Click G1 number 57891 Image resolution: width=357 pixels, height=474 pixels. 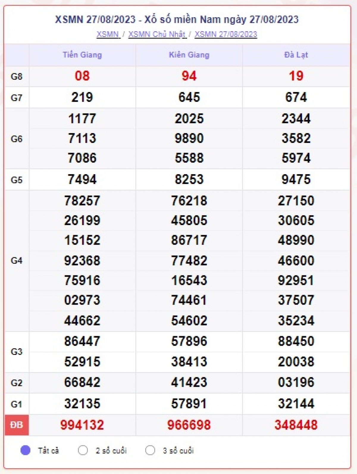click(189, 404)
